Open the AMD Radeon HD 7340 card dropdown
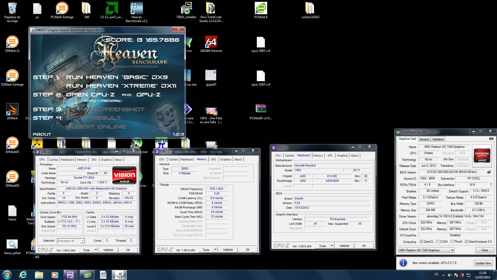 (x=426, y=250)
